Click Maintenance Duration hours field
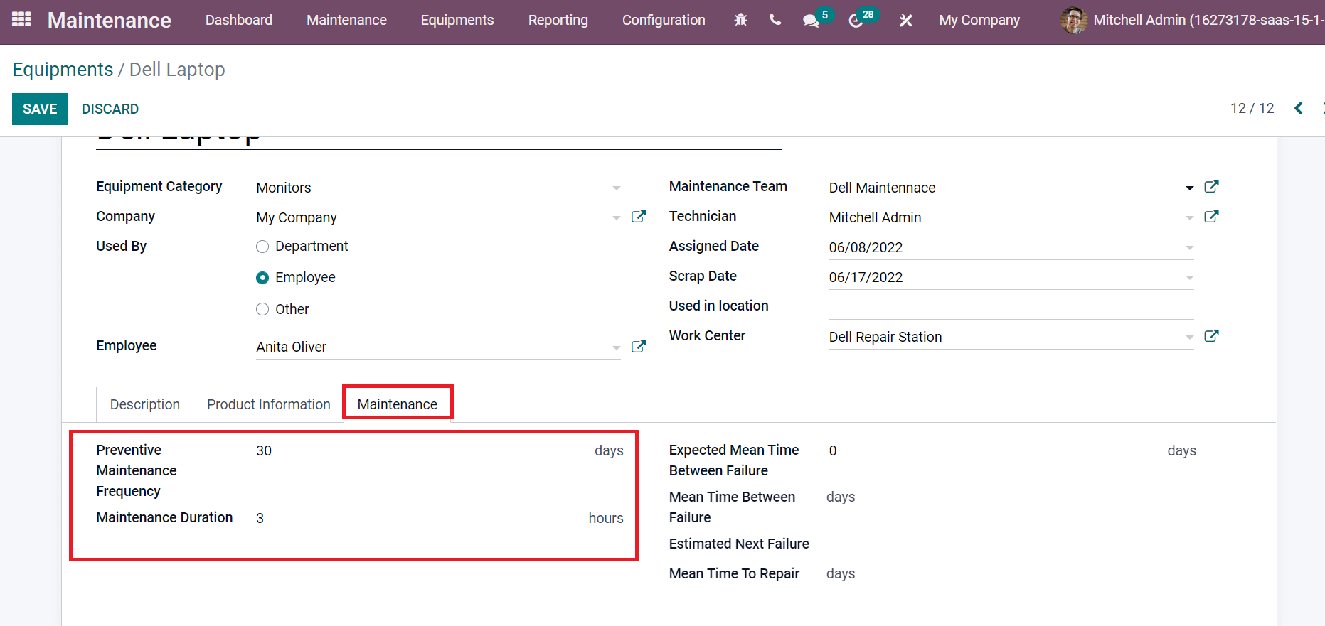 click(x=421, y=518)
